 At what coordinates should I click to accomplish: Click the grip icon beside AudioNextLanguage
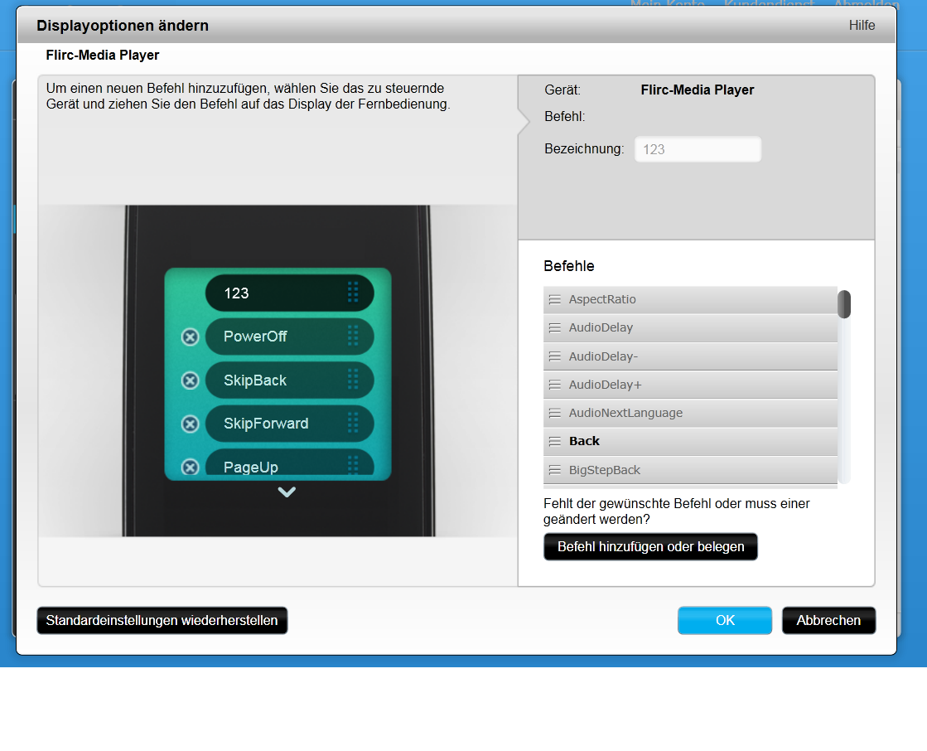tap(554, 414)
